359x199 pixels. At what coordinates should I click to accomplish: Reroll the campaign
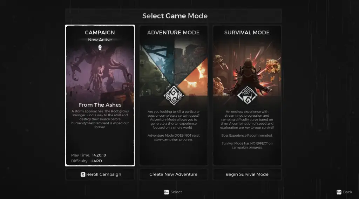click(100, 174)
